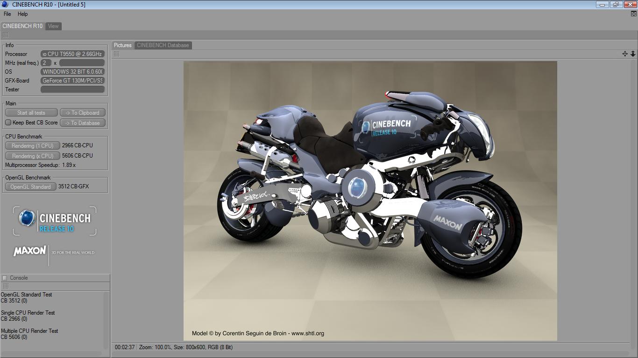Click the console vertical scrollbar
This screenshot has height=358, width=638.
[x=106, y=321]
